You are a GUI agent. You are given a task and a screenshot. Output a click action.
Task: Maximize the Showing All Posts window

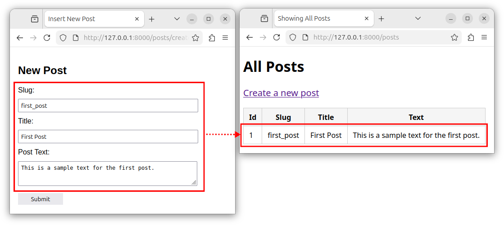468,18
